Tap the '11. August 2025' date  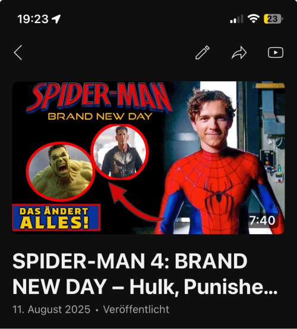pos(51,309)
